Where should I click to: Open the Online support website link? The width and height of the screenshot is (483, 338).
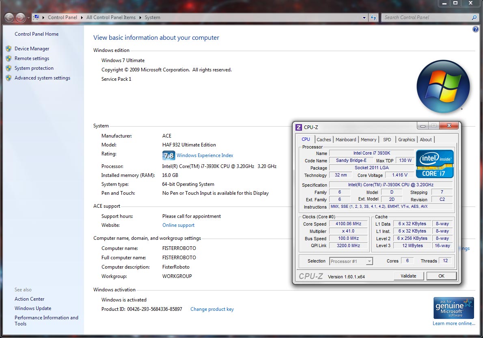click(x=178, y=225)
